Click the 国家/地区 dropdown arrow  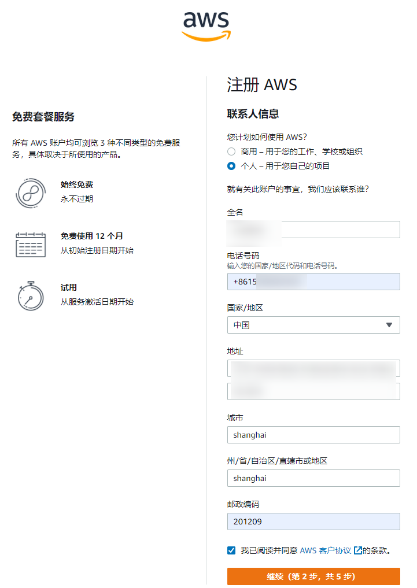pos(389,325)
